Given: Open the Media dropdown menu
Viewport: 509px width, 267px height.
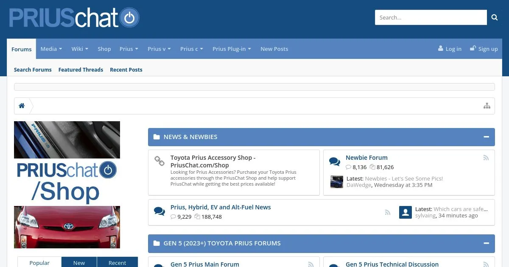Looking at the screenshot, I should point(51,49).
